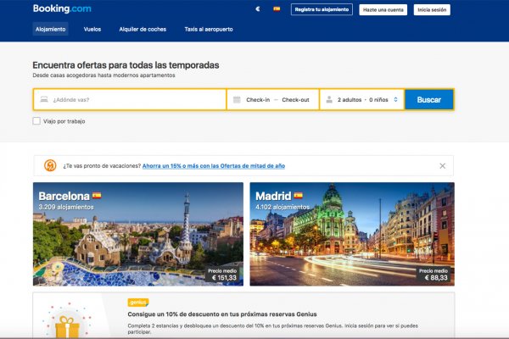Image resolution: width=509 pixels, height=339 pixels.
Task: Open the Alquiler de coches tab
Action: coord(143,29)
